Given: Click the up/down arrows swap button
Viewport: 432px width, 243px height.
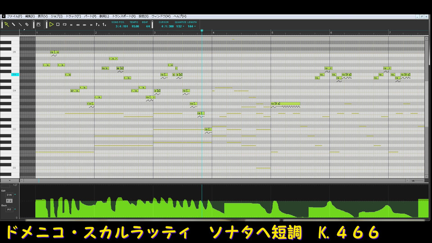Looking at the screenshot, I should pyautogui.click(x=9, y=201).
